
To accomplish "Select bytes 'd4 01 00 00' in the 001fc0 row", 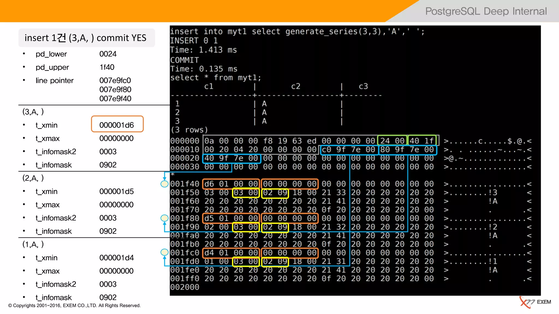I will [231, 253].
